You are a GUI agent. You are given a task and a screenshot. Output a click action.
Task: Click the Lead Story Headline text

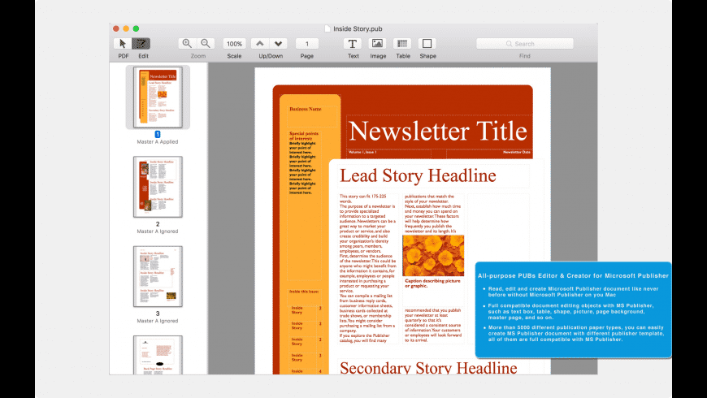418,175
